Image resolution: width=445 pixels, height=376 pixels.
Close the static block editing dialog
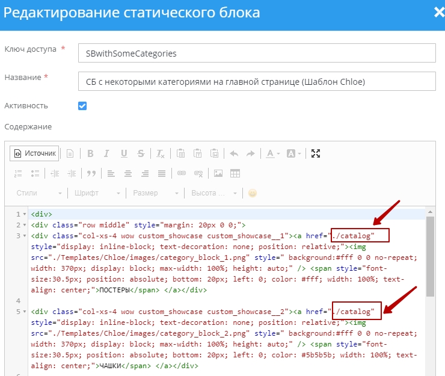(x=438, y=13)
